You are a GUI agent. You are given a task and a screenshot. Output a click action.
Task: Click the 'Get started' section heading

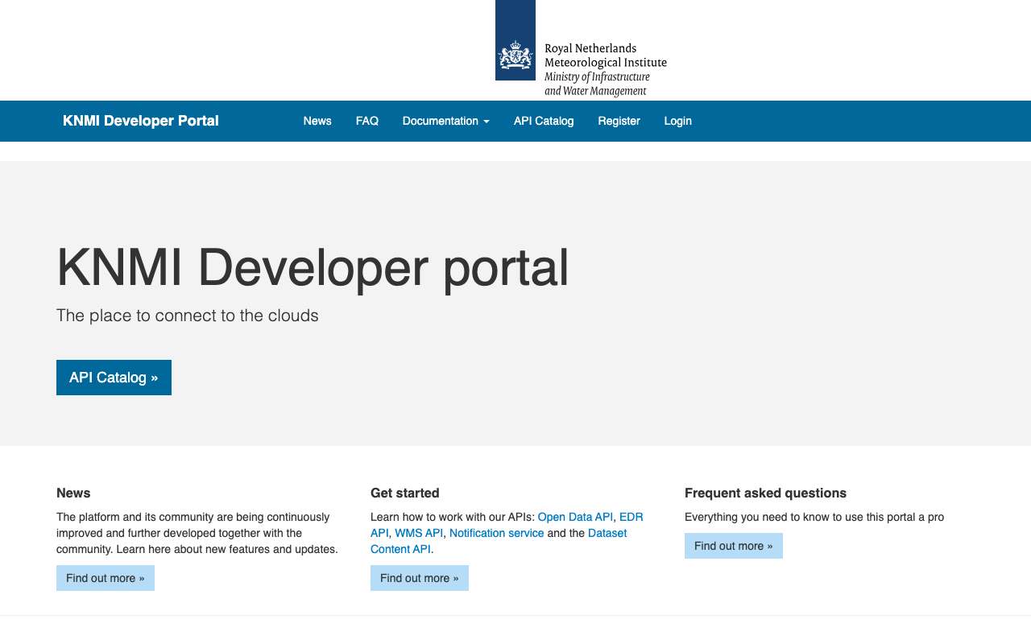[x=405, y=493]
